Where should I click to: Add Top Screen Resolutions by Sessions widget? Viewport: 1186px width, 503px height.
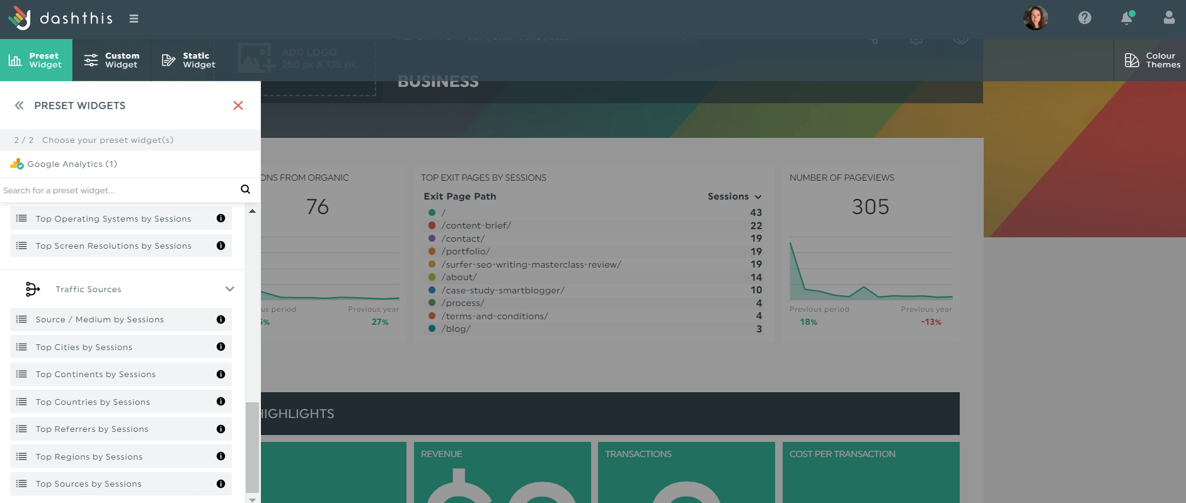click(121, 246)
